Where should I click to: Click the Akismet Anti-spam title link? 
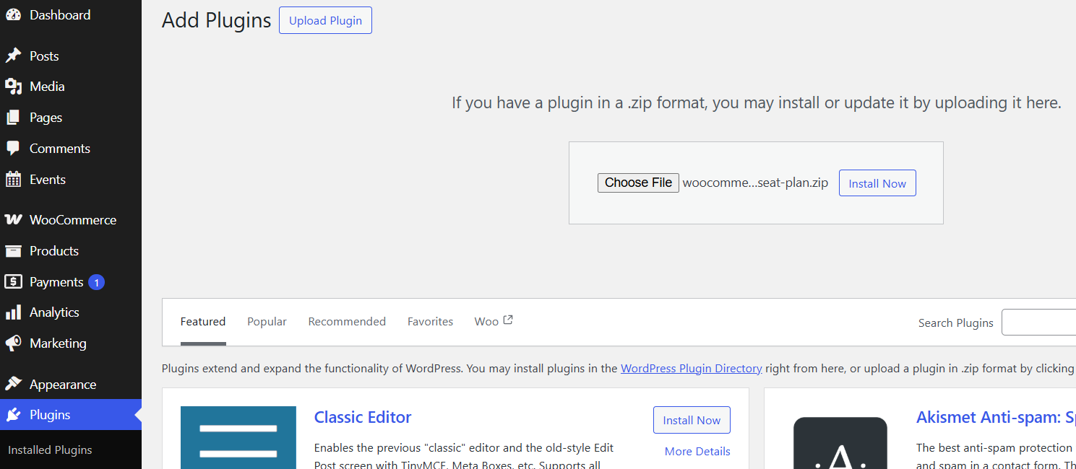click(x=996, y=417)
